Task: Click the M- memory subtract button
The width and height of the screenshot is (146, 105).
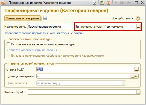Action: pyautogui.click(x=129, y=3)
